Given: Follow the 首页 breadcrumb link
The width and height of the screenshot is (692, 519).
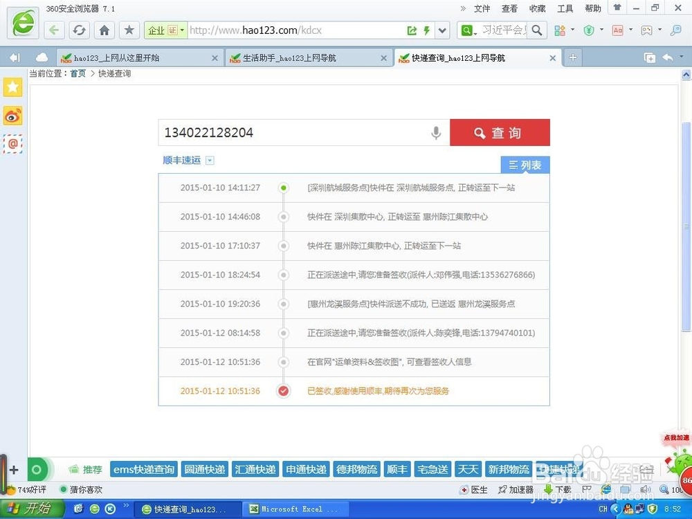Looking at the screenshot, I should coord(78,73).
